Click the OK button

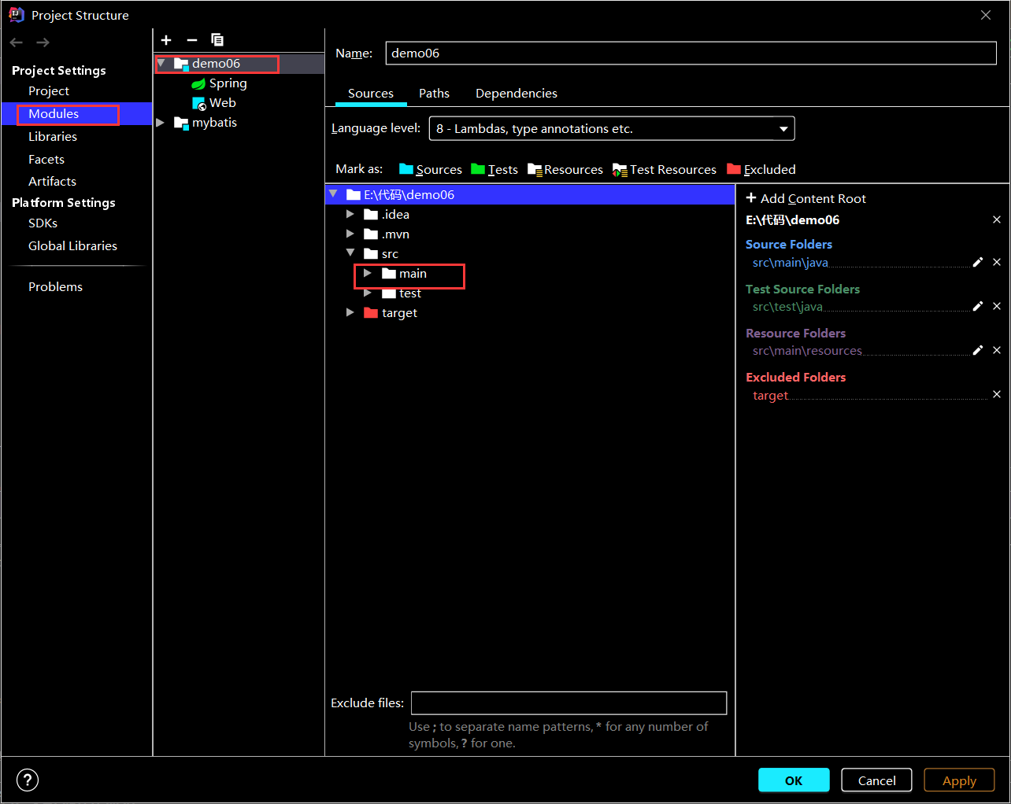[x=794, y=780]
